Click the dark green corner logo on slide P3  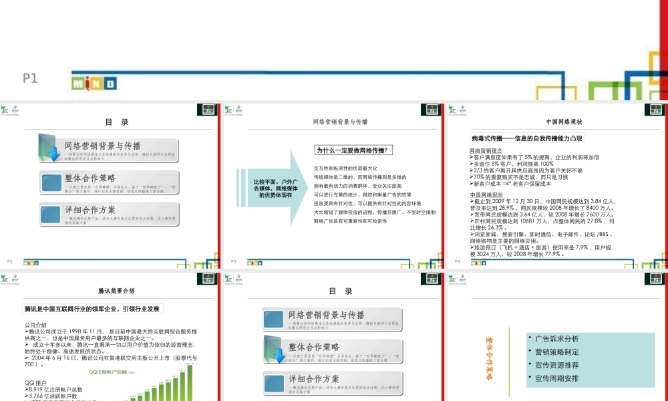pyautogui.click(x=431, y=110)
